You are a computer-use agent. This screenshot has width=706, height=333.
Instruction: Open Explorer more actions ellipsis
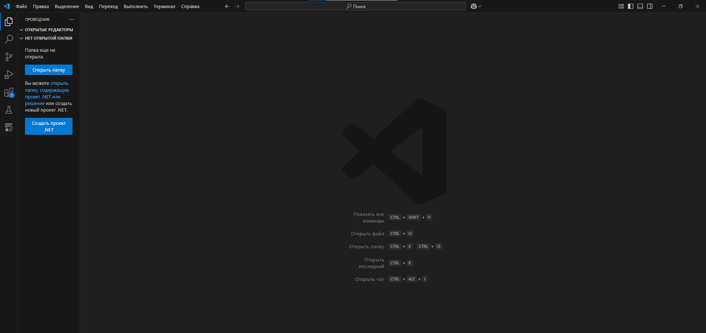(72, 19)
